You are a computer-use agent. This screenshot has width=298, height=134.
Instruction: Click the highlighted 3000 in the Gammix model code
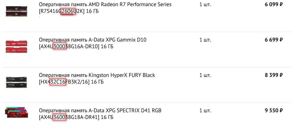coord(60,47)
